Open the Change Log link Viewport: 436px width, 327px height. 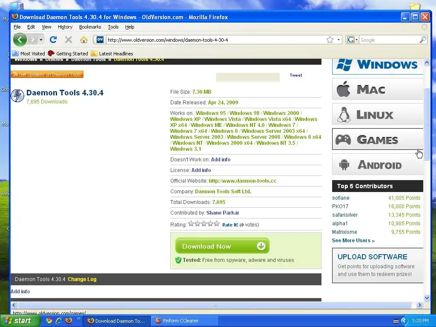82,279
